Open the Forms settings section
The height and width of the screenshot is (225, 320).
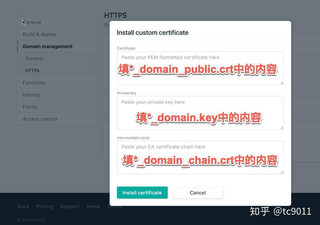[30, 107]
